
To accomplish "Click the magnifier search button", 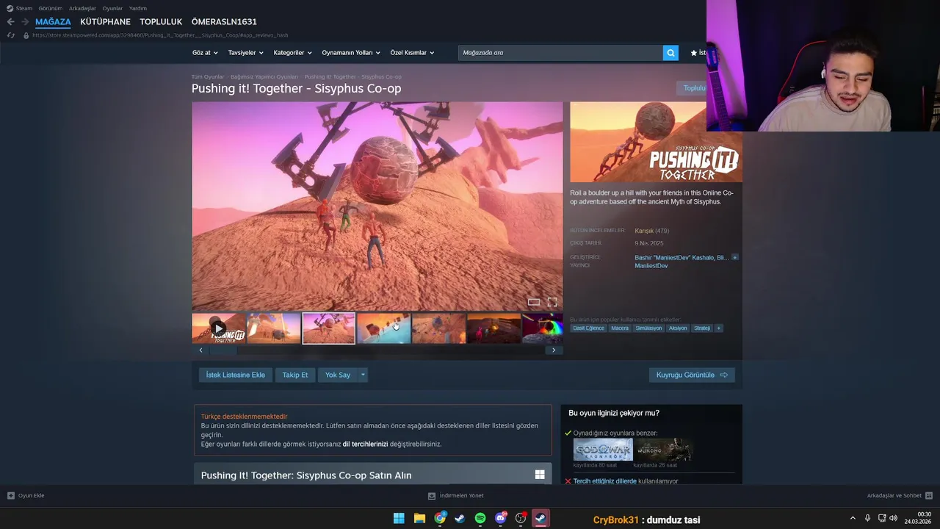I will pos(670,53).
